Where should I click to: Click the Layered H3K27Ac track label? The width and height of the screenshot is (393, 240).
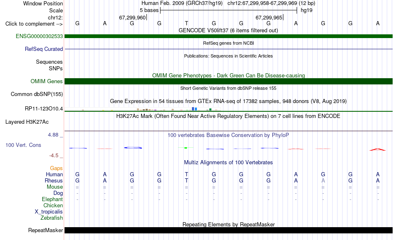pyautogui.click(x=27, y=122)
